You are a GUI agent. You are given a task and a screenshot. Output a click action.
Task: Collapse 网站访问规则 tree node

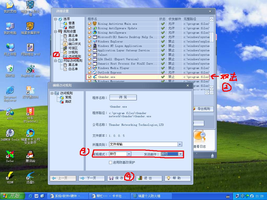55,60
